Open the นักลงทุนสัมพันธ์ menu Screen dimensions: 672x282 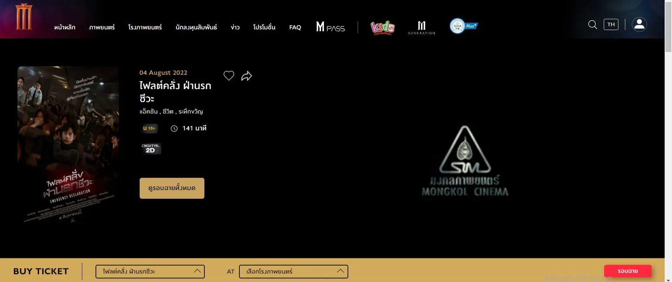click(196, 27)
